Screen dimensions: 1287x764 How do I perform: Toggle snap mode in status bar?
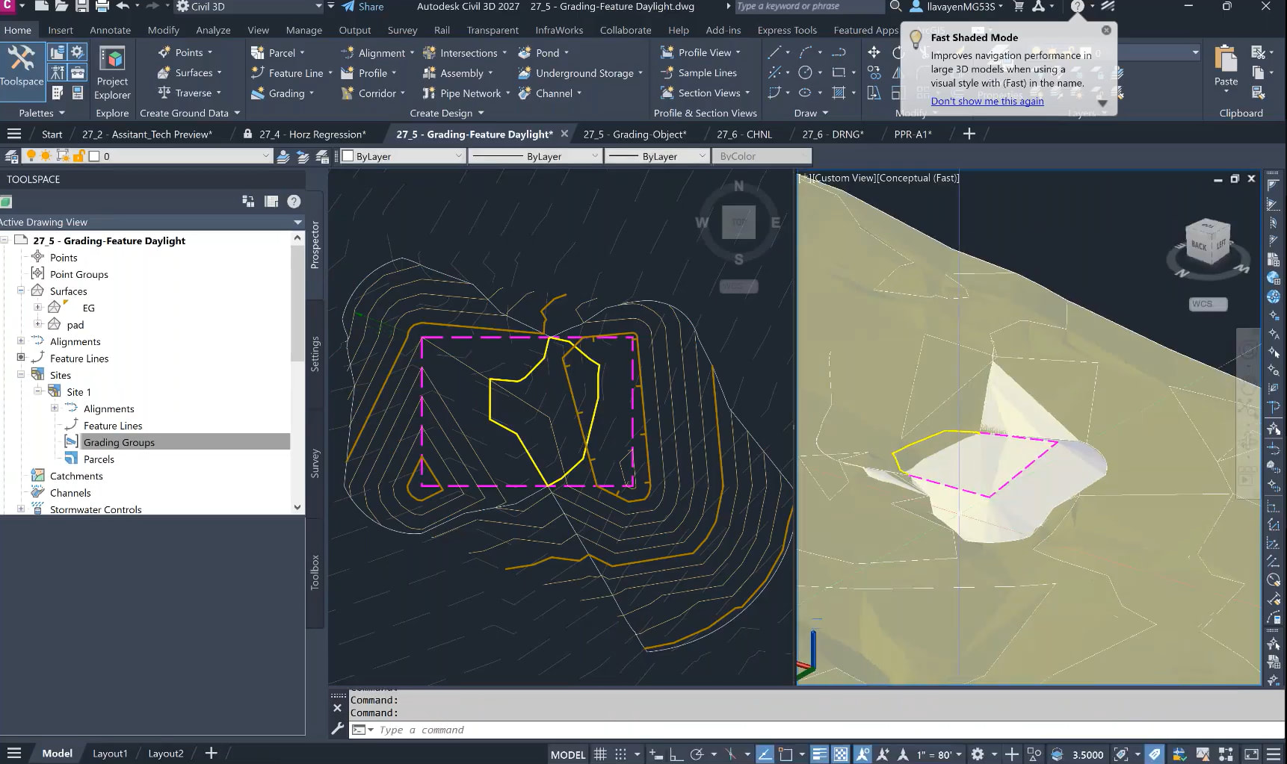tap(620, 754)
